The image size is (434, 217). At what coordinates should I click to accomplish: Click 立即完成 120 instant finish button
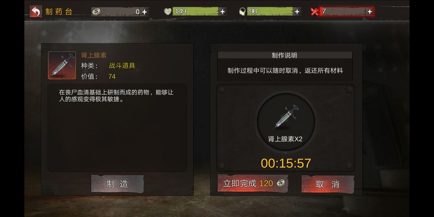pos(253,183)
